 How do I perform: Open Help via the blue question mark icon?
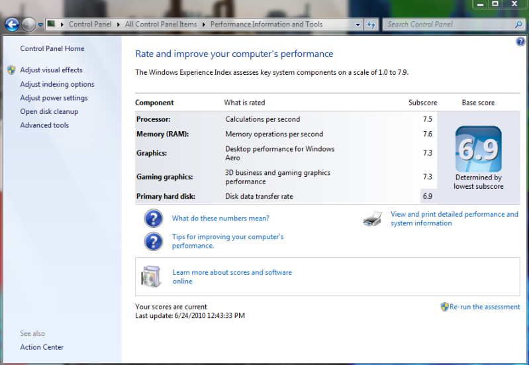520,42
